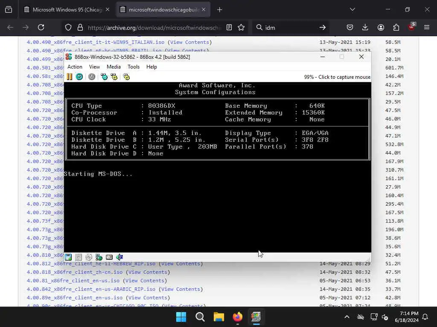Submit the idm search arrow

(323, 27)
